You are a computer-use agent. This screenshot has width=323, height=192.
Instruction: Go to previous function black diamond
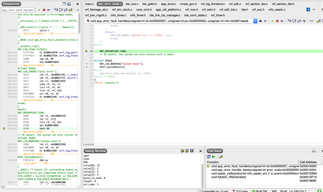click(x=260, y=21)
